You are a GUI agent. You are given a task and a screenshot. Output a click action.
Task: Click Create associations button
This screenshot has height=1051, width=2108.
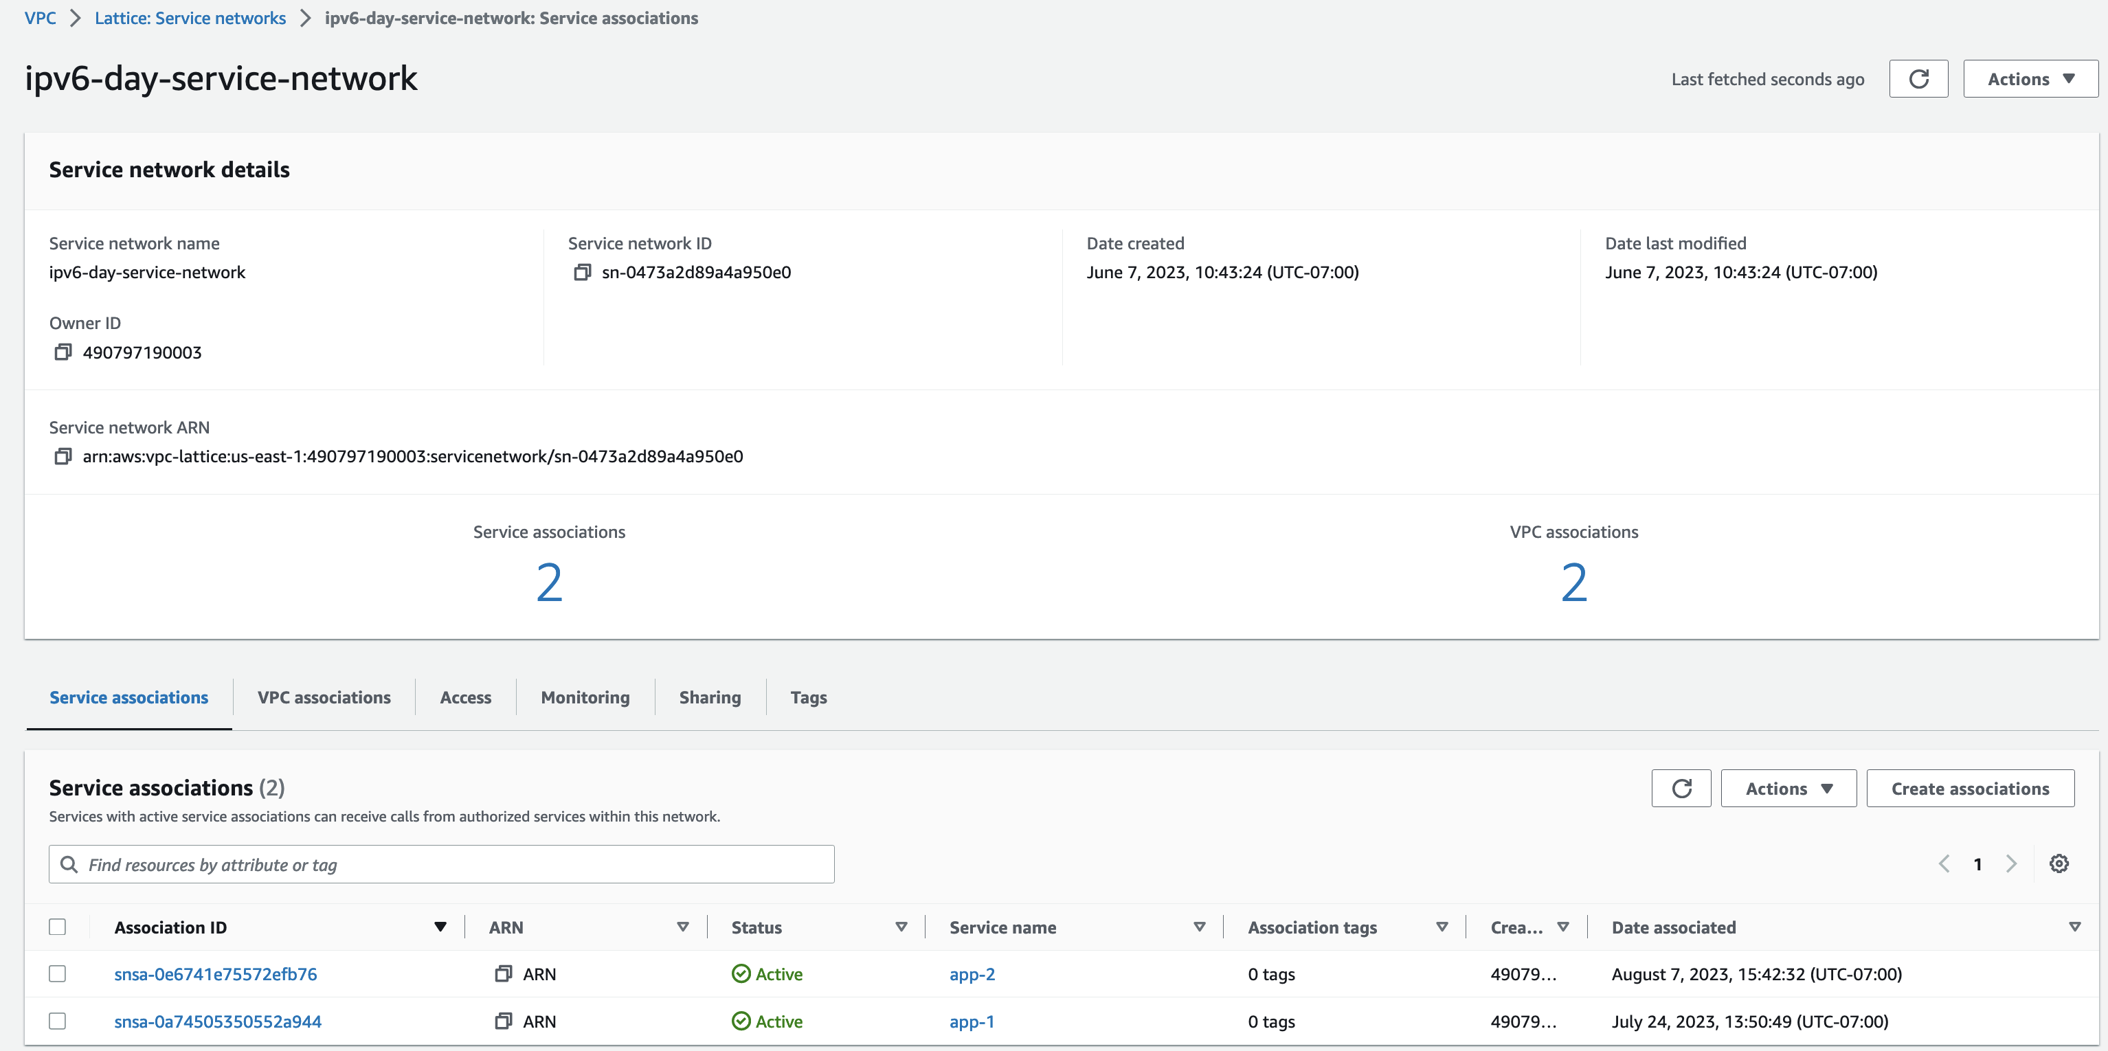tap(1969, 789)
